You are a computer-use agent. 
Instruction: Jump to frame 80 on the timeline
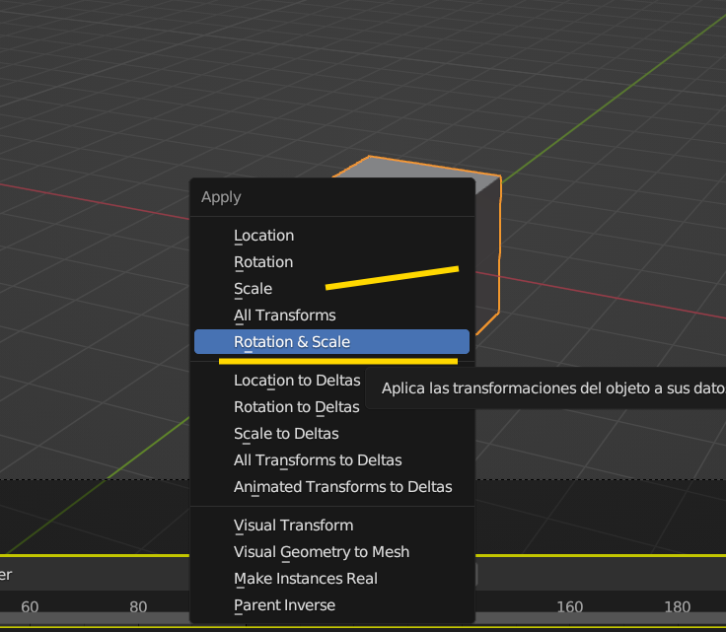[x=138, y=607]
